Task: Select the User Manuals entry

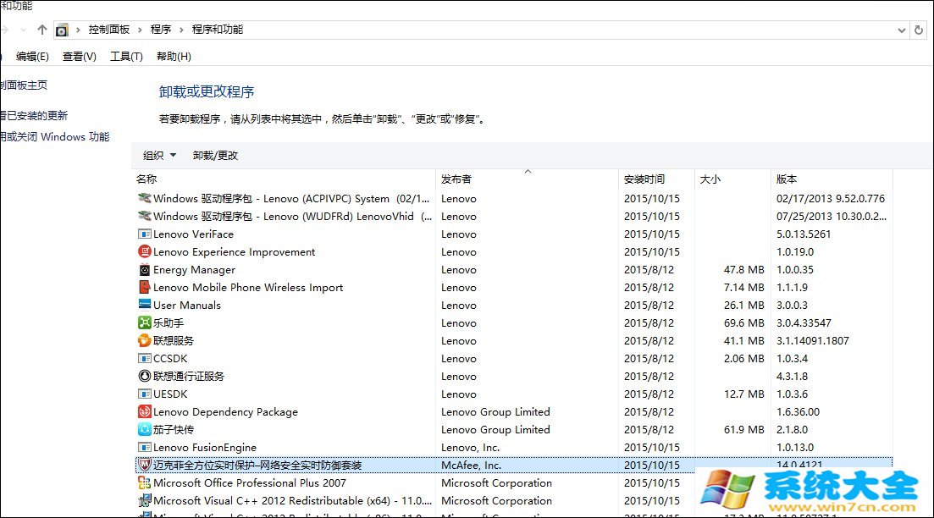Action: (513, 305)
